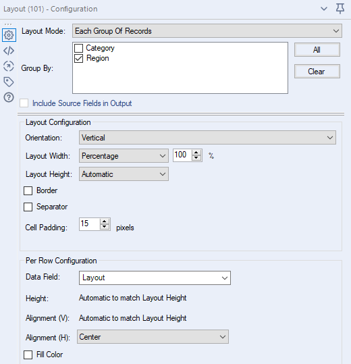The image size is (351, 364).
Task: Open the configuration window chevron menu
Action: pos(324,9)
